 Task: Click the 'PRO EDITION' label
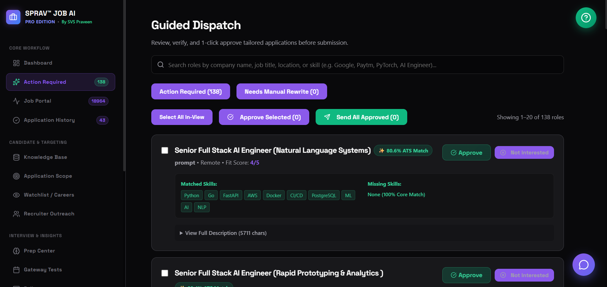(x=40, y=22)
